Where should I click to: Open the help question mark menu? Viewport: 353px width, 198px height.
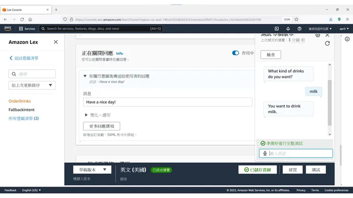[x=299, y=29]
